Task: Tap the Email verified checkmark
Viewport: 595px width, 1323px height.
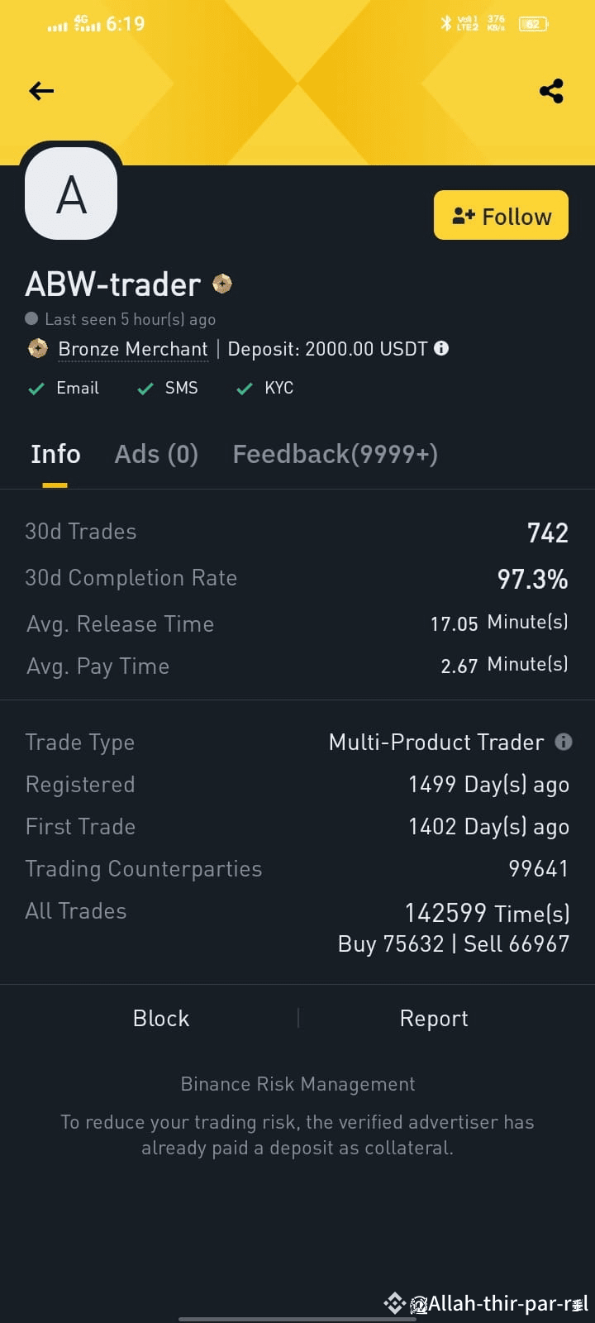Action: (36, 389)
